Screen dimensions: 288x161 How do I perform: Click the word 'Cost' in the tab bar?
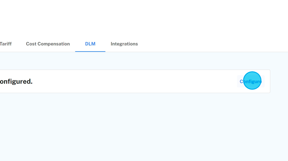[x=31, y=44]
